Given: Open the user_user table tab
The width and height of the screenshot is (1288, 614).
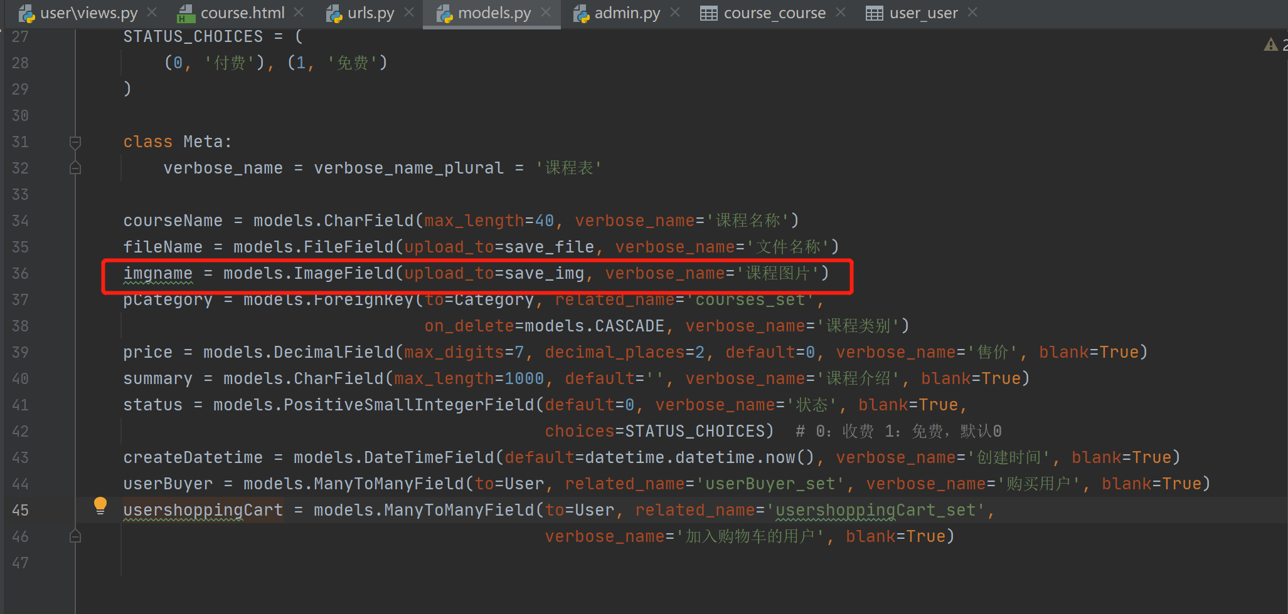Looking at the screenshot, I should click(923, 13).
